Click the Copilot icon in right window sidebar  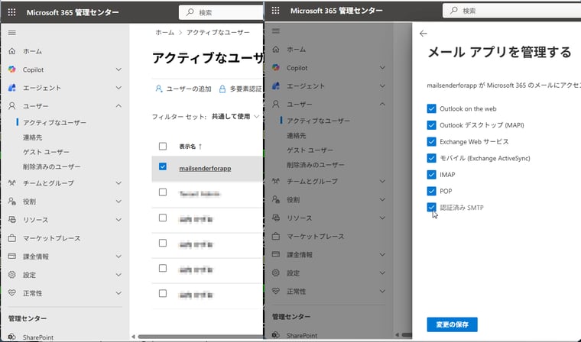tap(276, 67)
